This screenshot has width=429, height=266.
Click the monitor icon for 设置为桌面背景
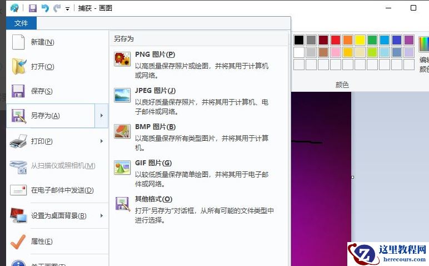[18, 215]
